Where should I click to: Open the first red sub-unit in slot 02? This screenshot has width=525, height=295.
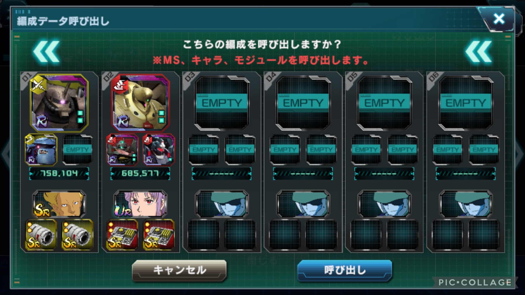pos(122,150)
